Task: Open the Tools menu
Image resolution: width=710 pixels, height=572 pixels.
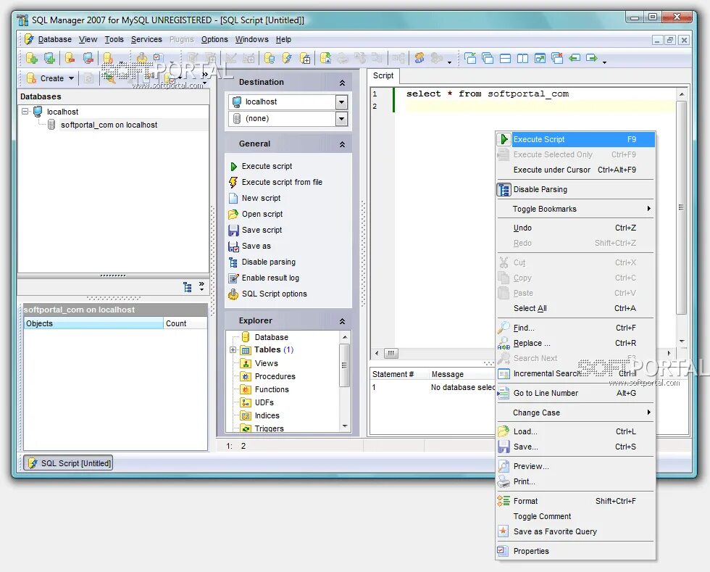Action: (114, 39)
